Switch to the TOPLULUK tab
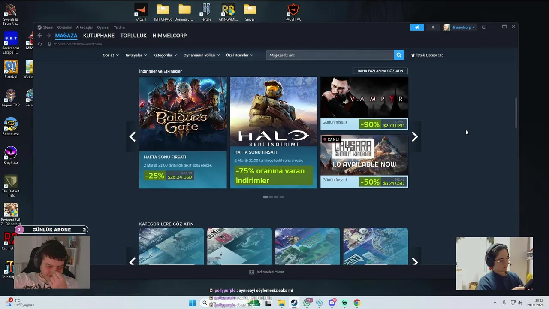The height and width of the screenshot is (309, 549). tap(133, 36)
